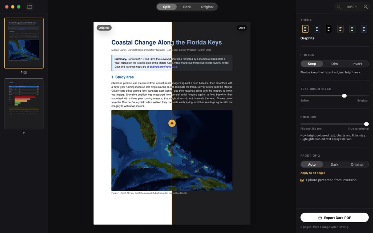Click the zoom out magnifier icon
Image resolution: width=373 pixels, height=233 pixels.
(339, 7)
